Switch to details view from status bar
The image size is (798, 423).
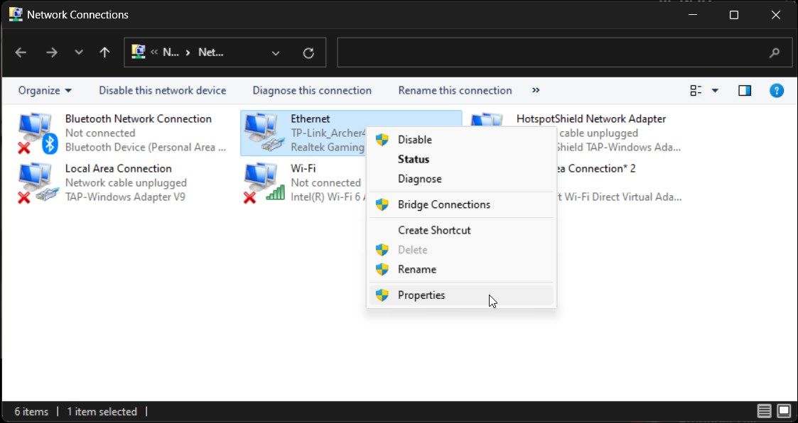pyautogui.click(x=763, y=411)
